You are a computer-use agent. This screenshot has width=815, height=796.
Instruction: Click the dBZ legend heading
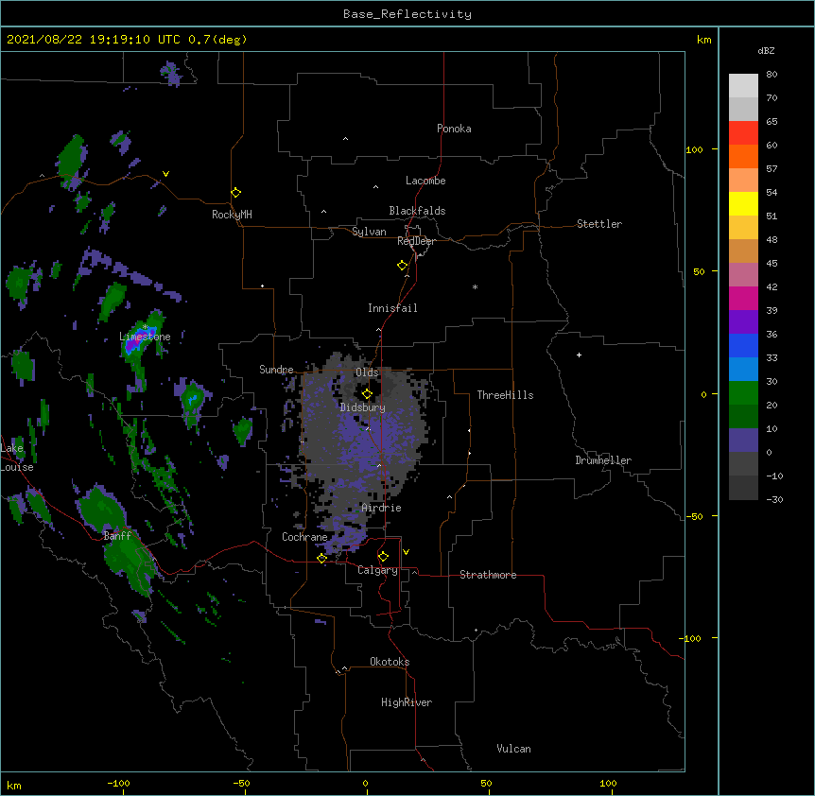(766, 50)
